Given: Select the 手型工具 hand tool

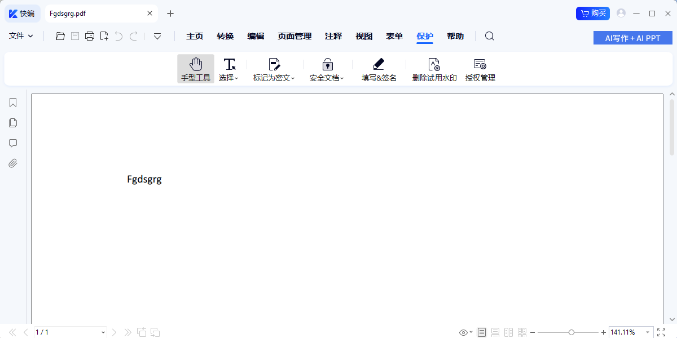Looking at the screenshot, I should coord(196,69).
